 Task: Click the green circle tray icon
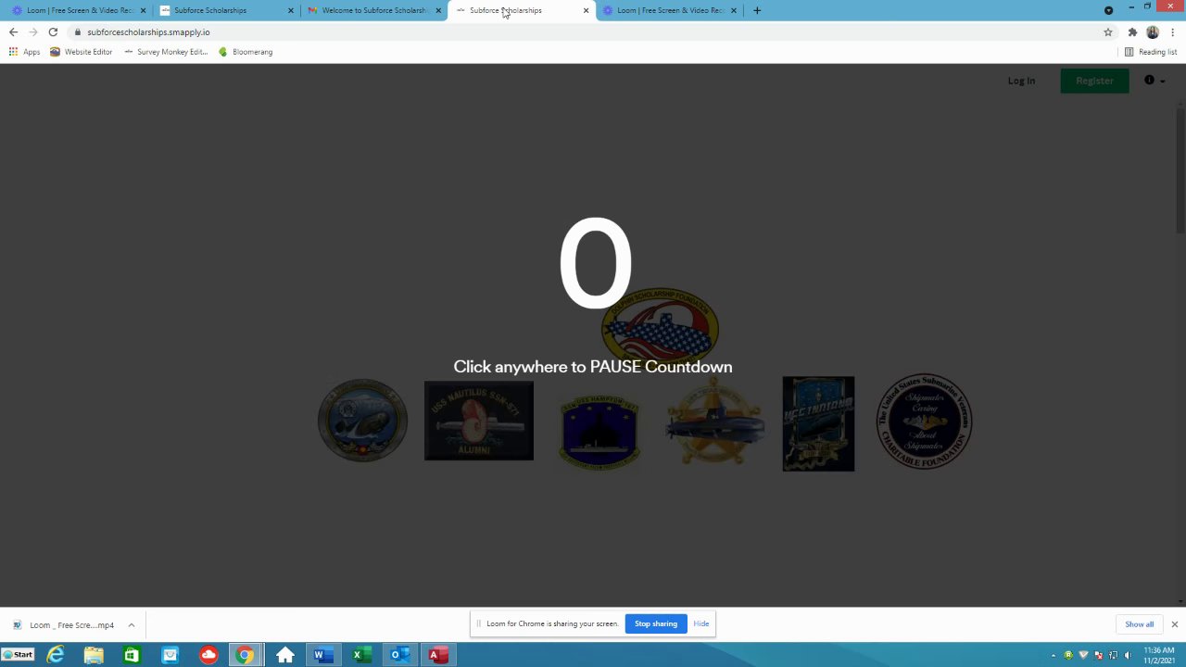coord(1068,655)
